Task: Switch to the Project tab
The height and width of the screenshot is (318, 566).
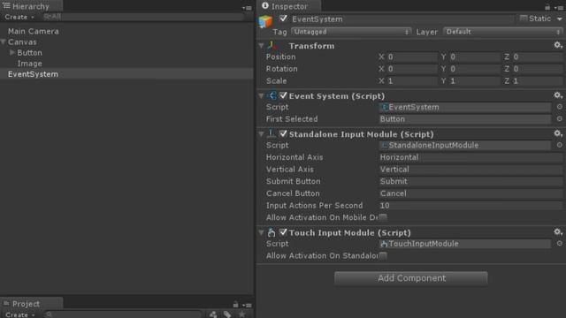Action: pyautogui.click(x=31, y=304)
